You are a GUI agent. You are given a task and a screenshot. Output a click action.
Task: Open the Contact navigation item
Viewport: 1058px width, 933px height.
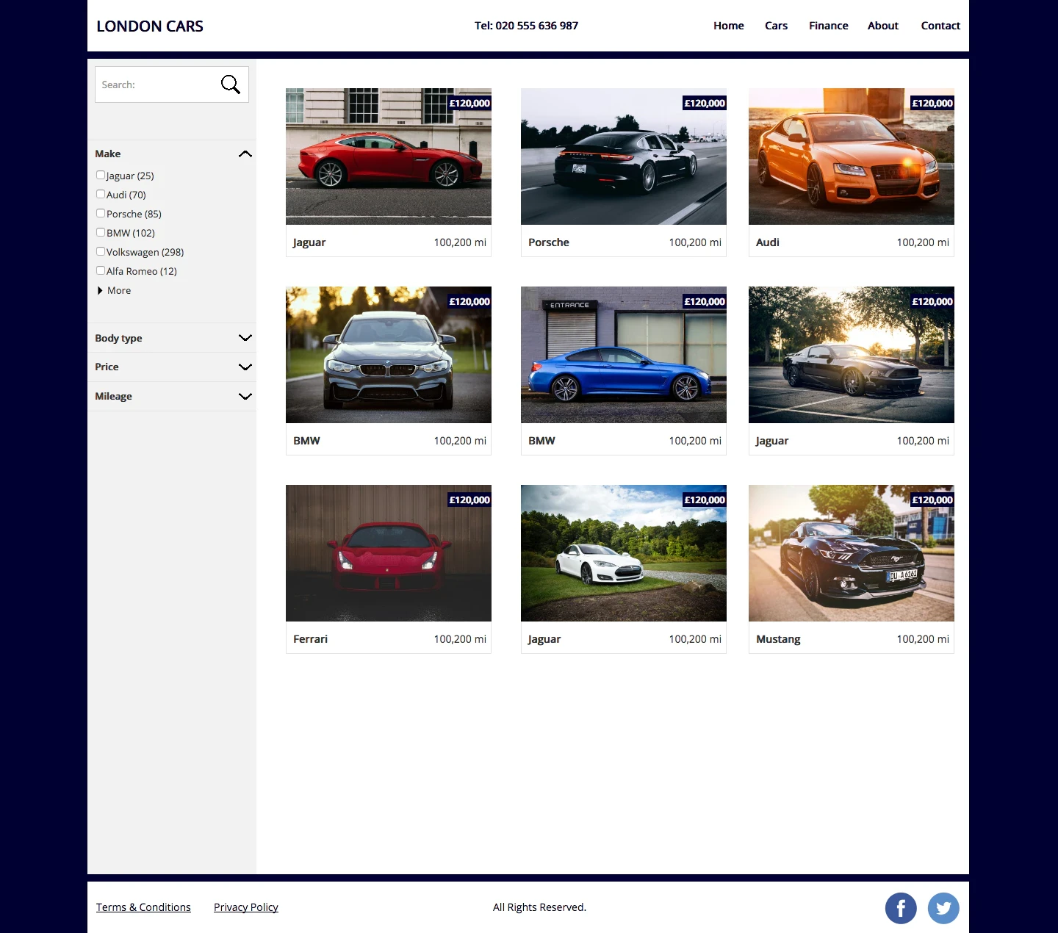[940, 26]
